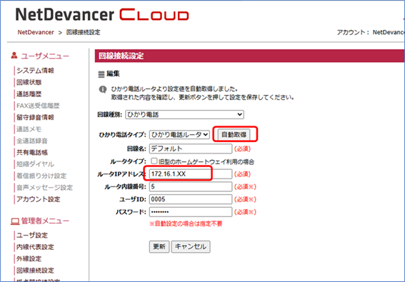Click the キャンセル button
This screenshot has width=405, height=282.
pyautogui.click(x=191, y=246)
